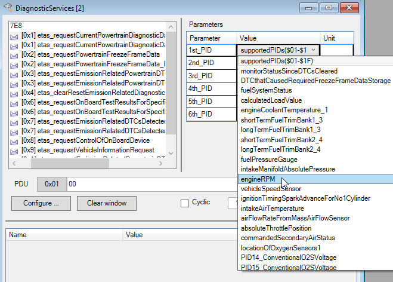This screenshot has width=393, height=282.
Task: Open the Configure ... dialog
Action: tap(41, 203)
